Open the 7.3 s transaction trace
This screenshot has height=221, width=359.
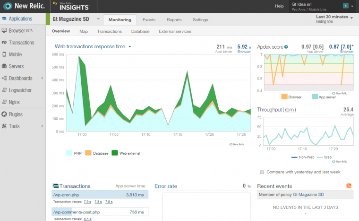pyautogui.click(x=98, y=202)
